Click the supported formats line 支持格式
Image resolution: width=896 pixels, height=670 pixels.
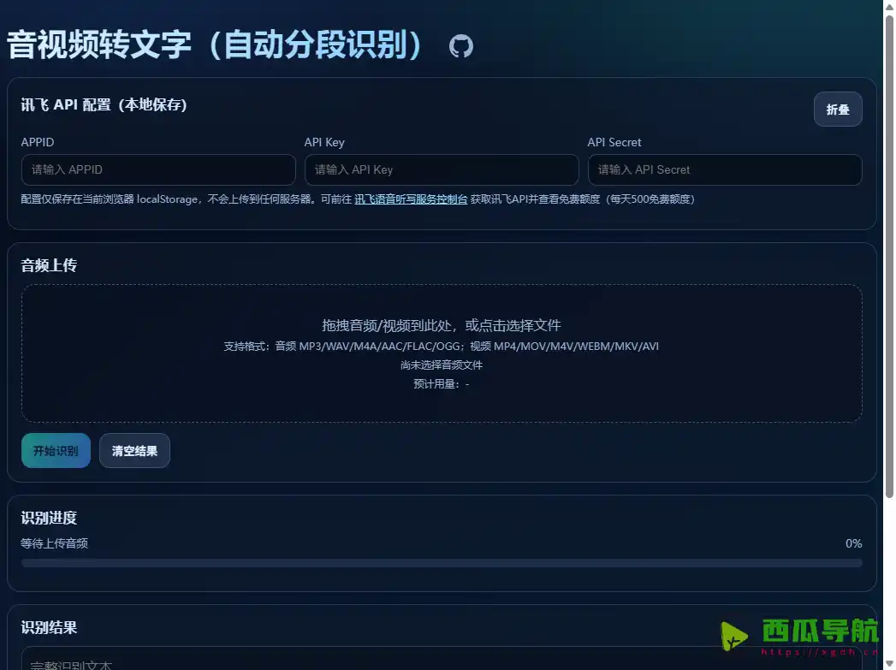coord(441,347)
